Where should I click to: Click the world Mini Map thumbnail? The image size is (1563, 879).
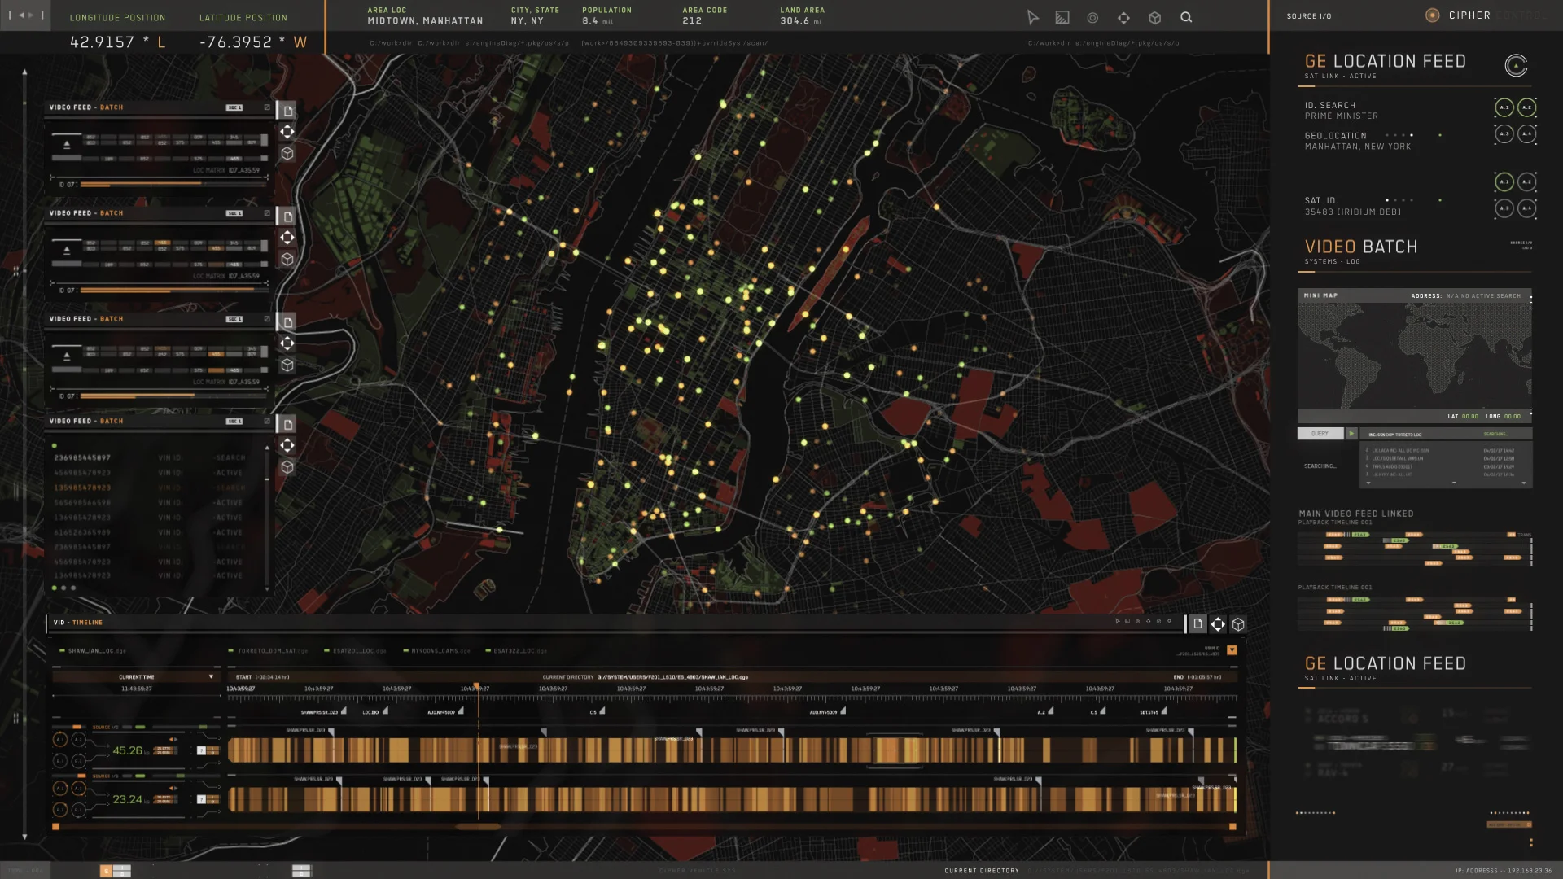coord(1414,355)
